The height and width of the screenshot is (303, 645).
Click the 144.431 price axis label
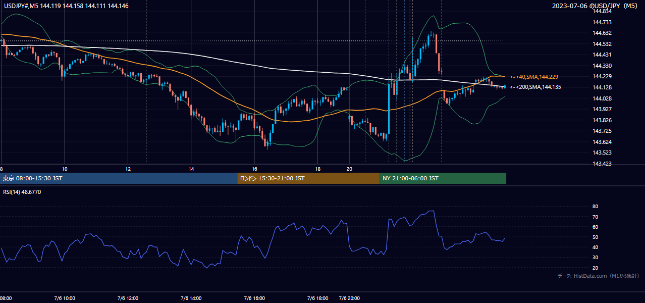[603, 55]
